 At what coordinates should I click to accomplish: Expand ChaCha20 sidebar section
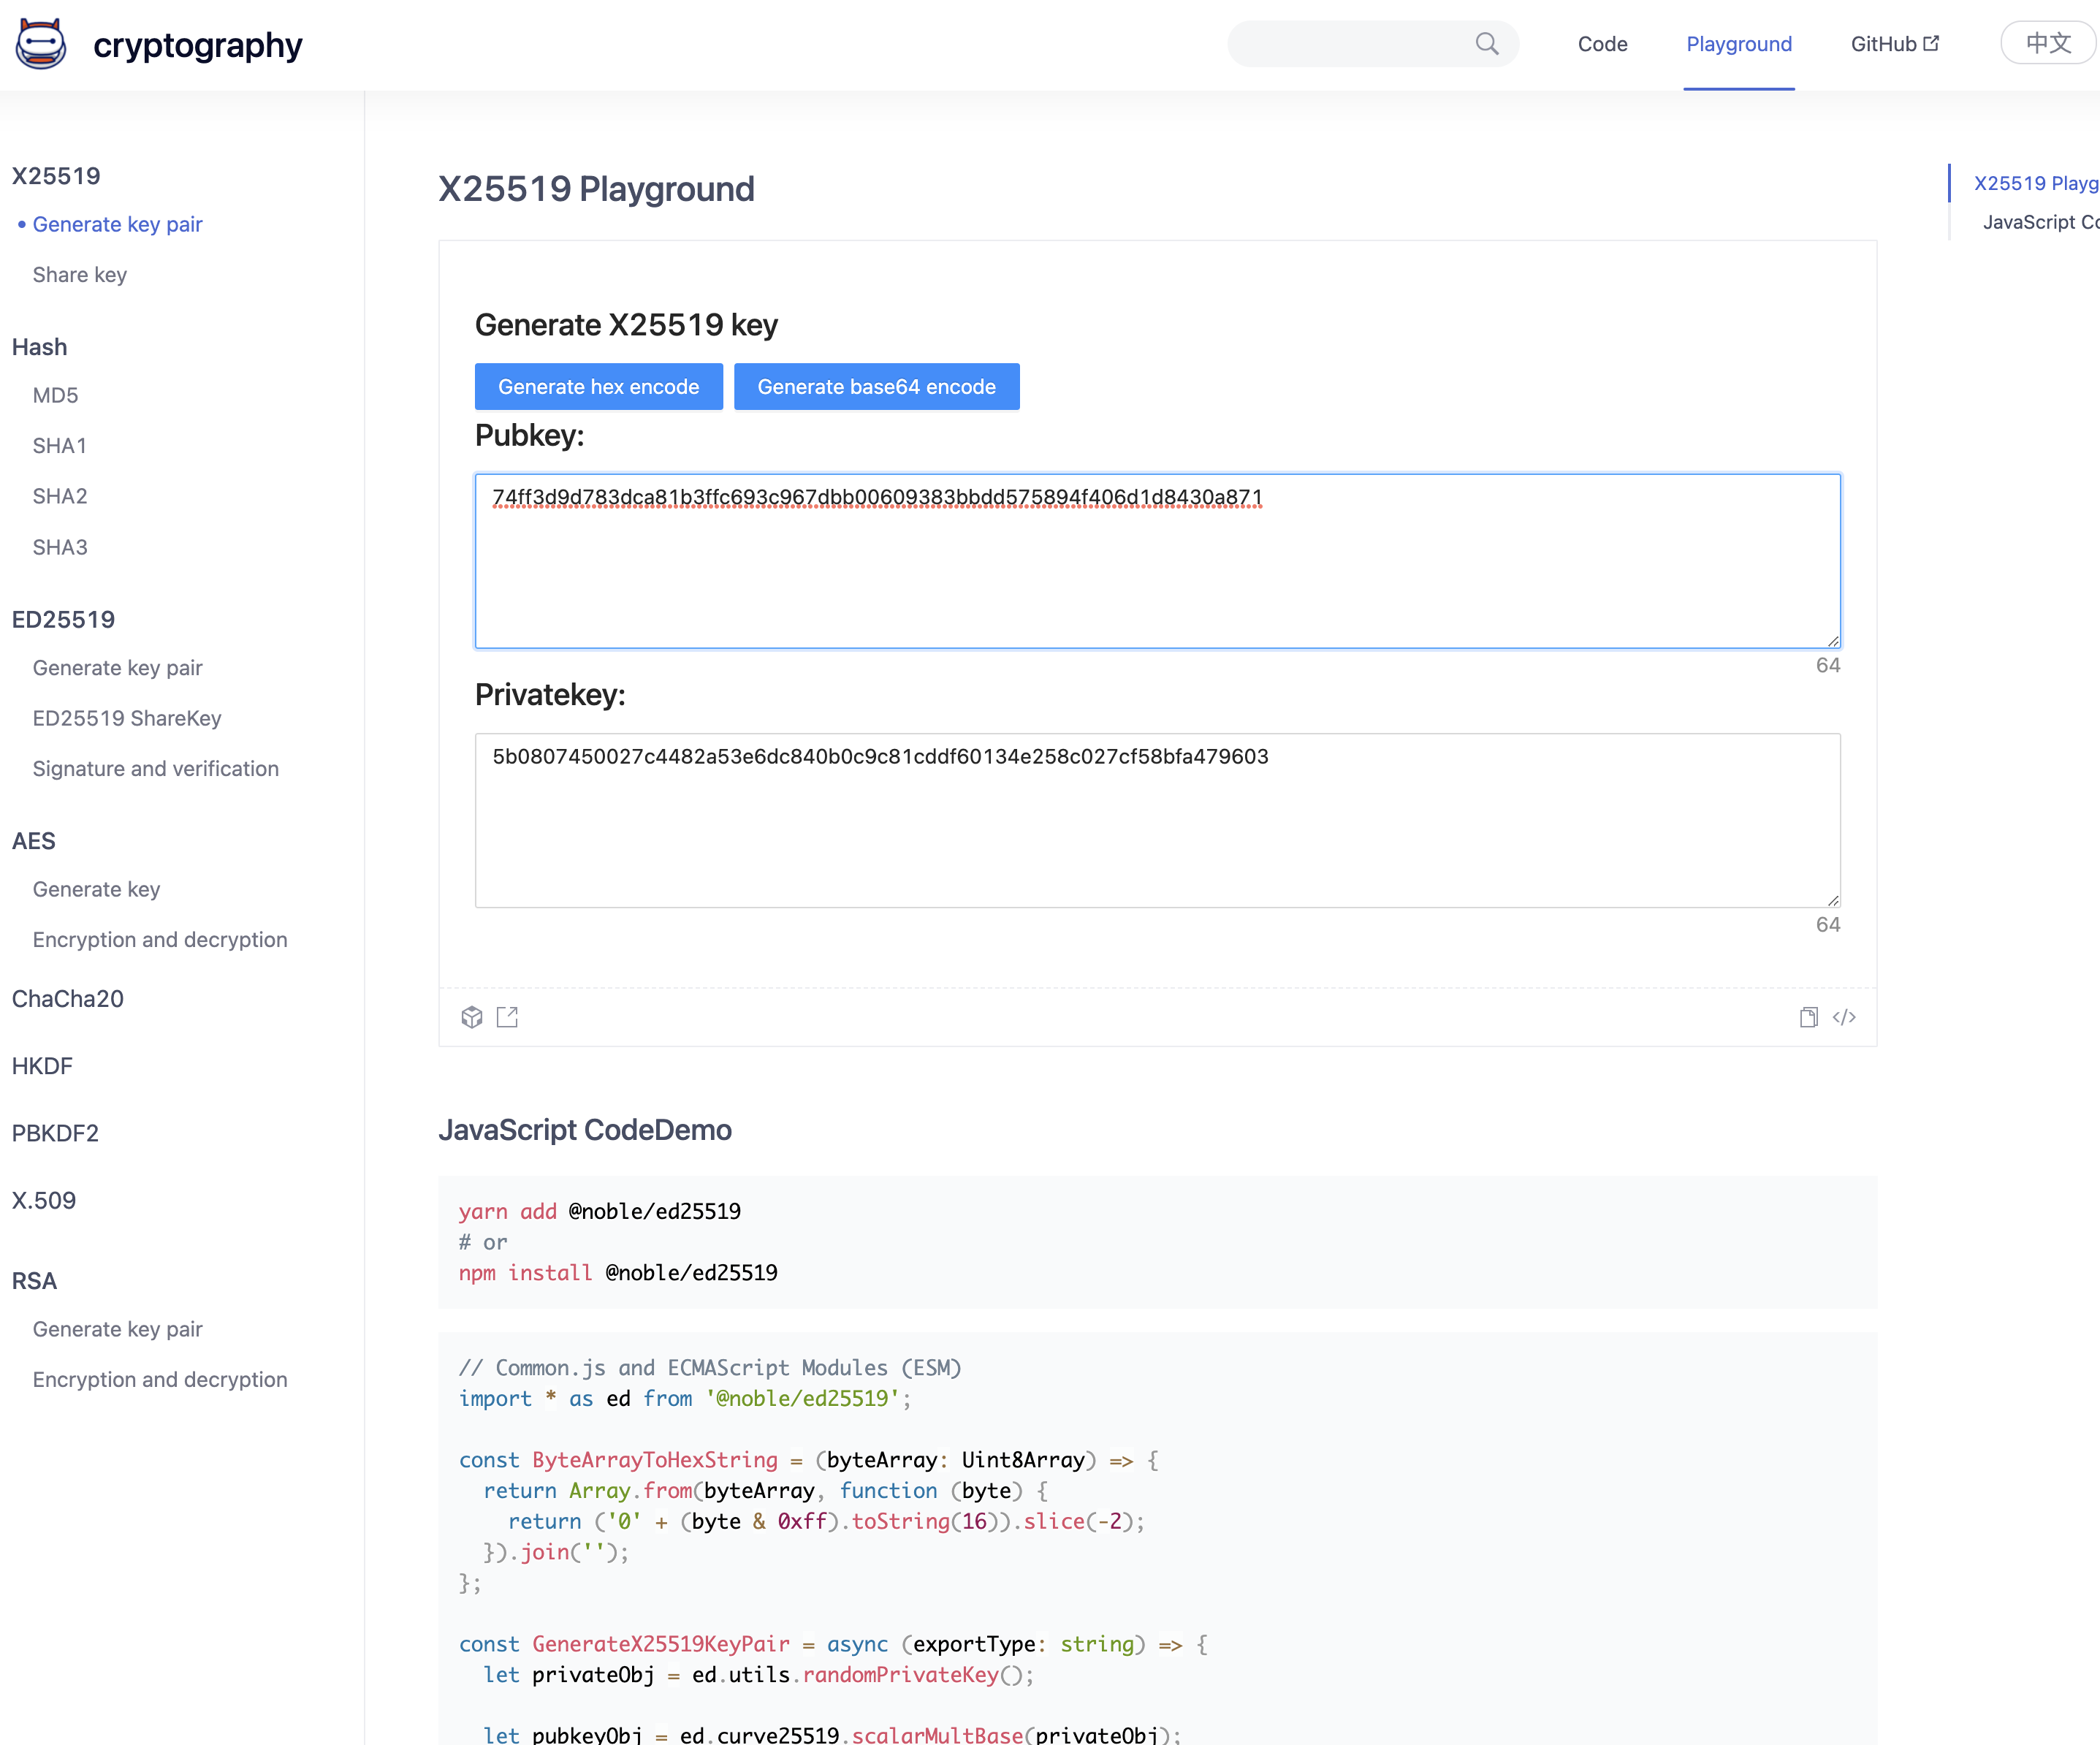click(x=68, y=999)
